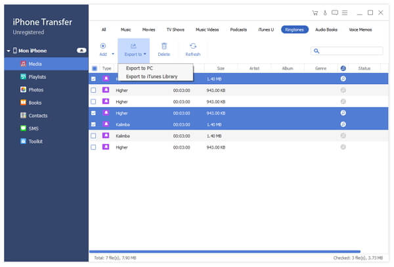Screen dimensions: 394x267
Task: Collapse the Mon iPhone device tree arrow
Action: pyautogui.click(x=9, y=51)
